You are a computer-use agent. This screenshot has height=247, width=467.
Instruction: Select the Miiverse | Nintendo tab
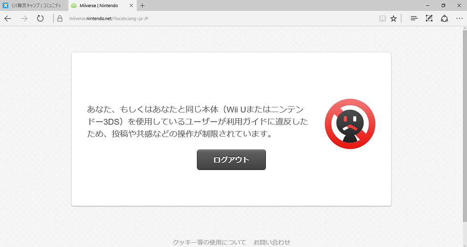[102, 5]
